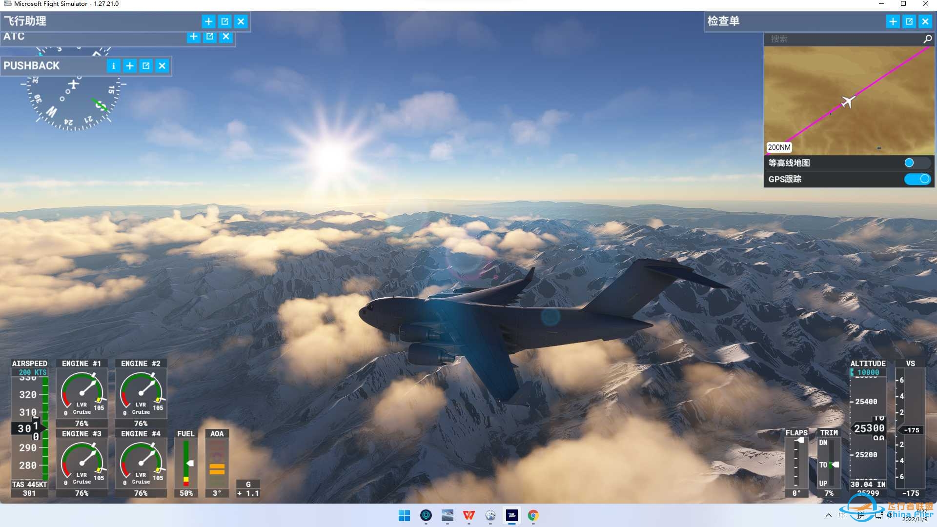Image resolution: width=937 pixels, height=527 pixels.
Task: Close the PUSHBACK panel
Action: pos(162,66)
